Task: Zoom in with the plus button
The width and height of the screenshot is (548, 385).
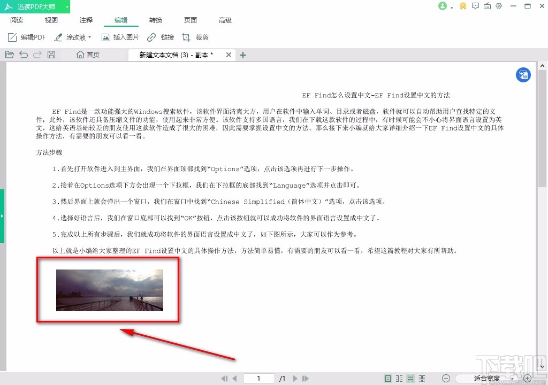Action: click(x=527, y=379)
